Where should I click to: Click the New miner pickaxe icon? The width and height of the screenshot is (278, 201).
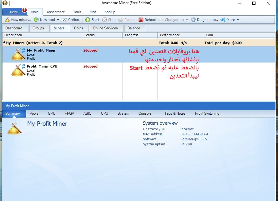pos(7,20)
